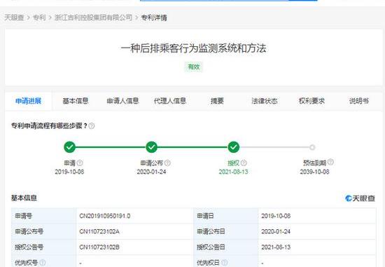Click the 申请号 label cell
This screenshot has width=385, height=267.
[x=43, y=216]
